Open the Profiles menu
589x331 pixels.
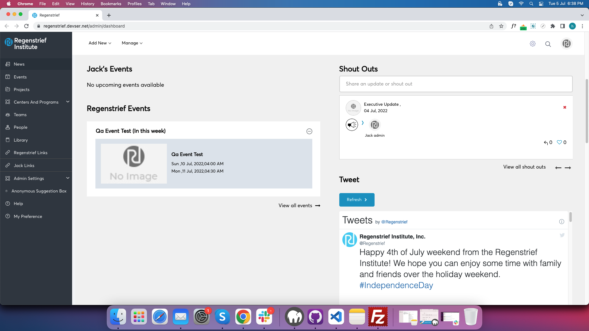tap(134, 4)
